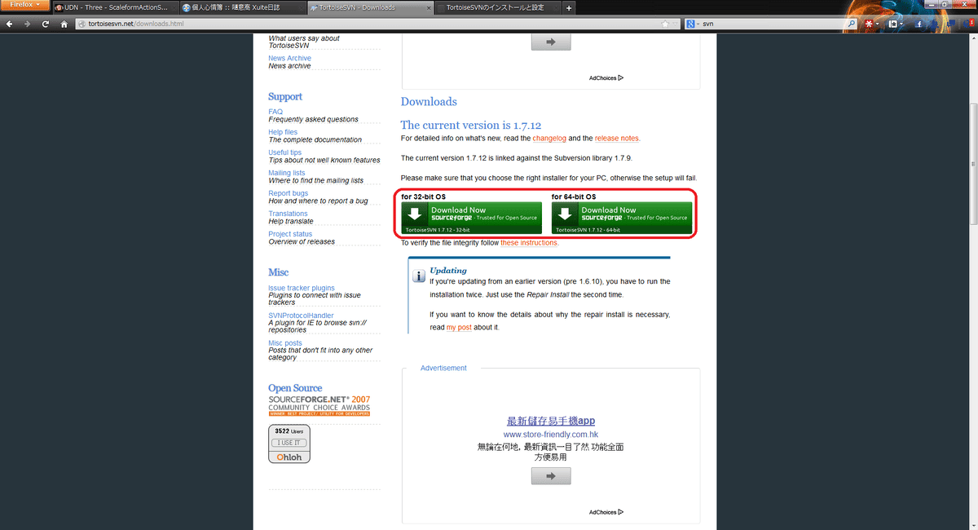The height and width of the screenshot is (530, 978).
Task: Bookmark this page with the star icon
Action: click(666, 24)
